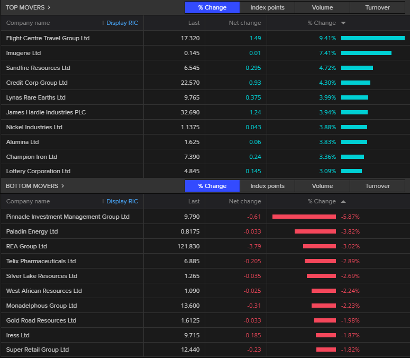Click 3.09% value for Lottery Corporation
The image size is (410, 358).
[327, 171]
